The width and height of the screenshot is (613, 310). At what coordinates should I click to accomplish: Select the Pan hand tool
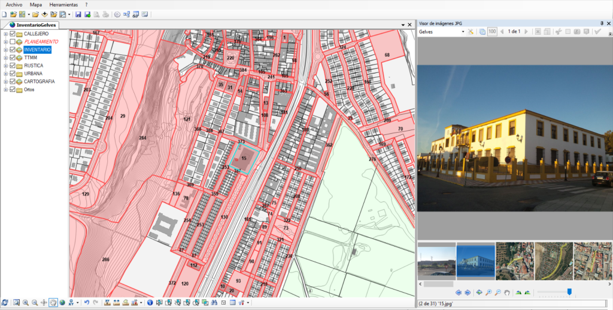click(53, 302)
